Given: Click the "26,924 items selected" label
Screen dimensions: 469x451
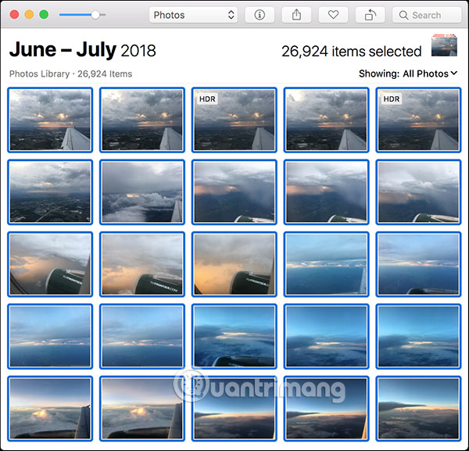Looking at the screenshot, I should [x=352, y=52].
